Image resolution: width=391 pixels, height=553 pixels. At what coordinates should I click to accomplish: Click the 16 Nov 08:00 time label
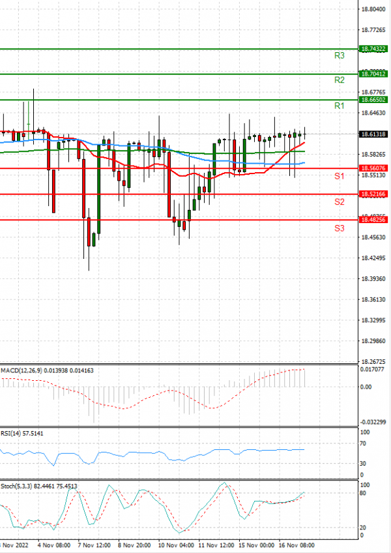pyautogui.click(x=297, y=545)
